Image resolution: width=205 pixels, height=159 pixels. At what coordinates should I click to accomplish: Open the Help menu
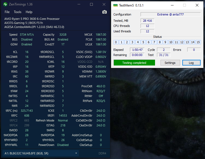click(x=29, y=12)
